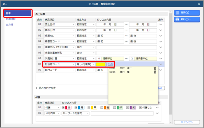Open the メモ内容 search item dropdown
The width and height of the screenshot is (204, 128).
pos(52,113)
